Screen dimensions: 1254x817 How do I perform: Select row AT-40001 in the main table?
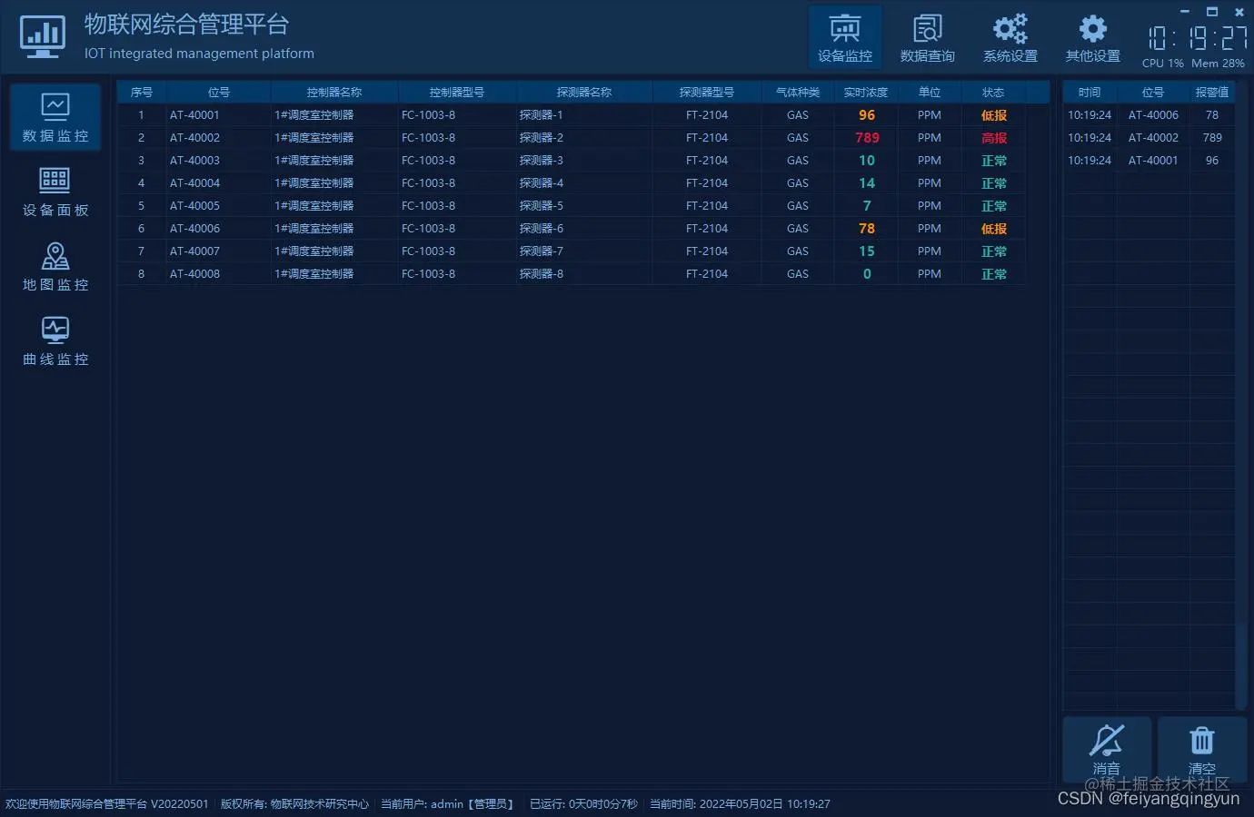coord(572,115)
